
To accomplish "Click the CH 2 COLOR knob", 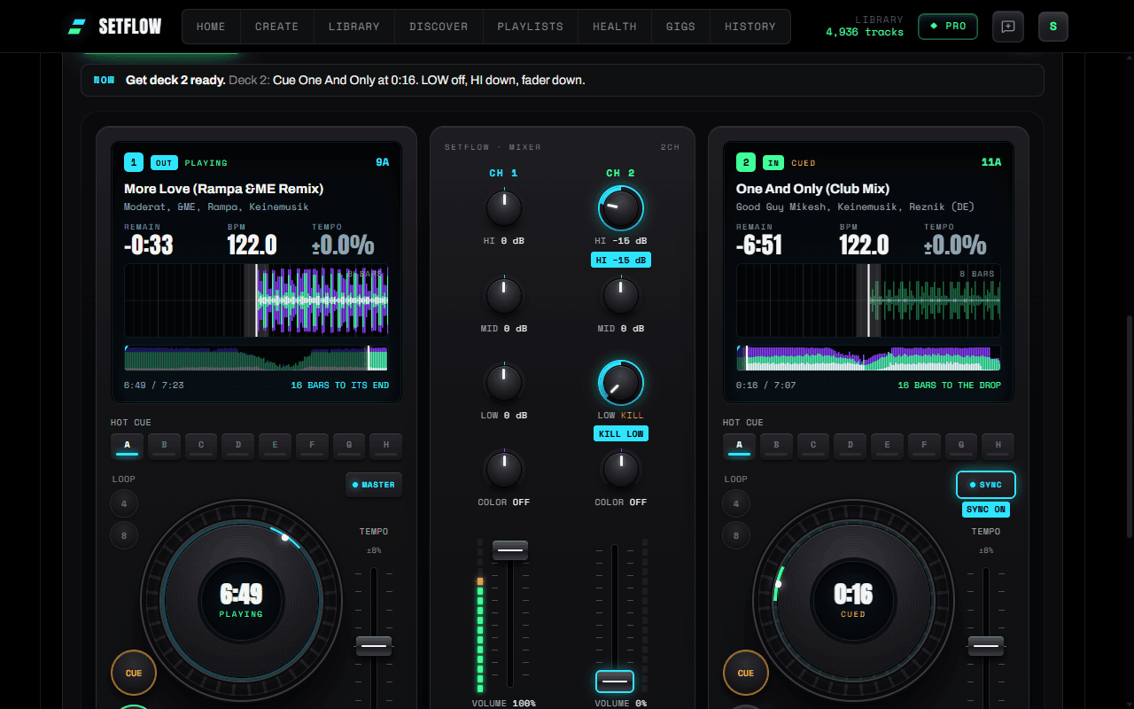I will [x=621, y=470].
